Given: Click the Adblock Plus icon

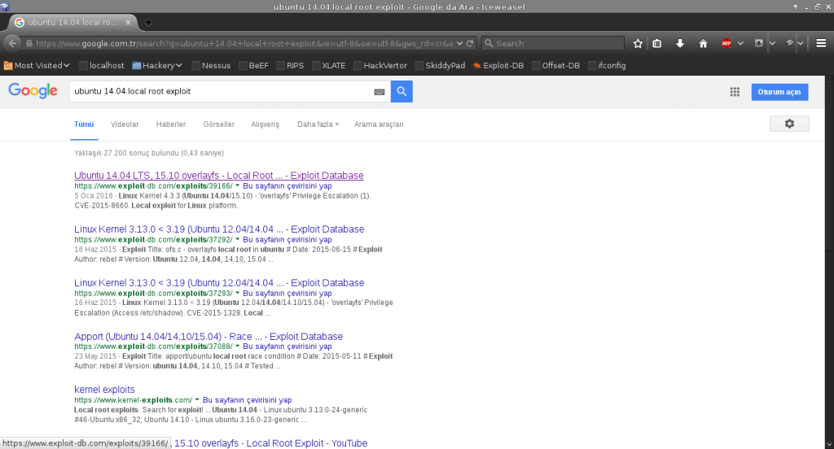Looking at the screenshot, I should (x=726, y=43).
